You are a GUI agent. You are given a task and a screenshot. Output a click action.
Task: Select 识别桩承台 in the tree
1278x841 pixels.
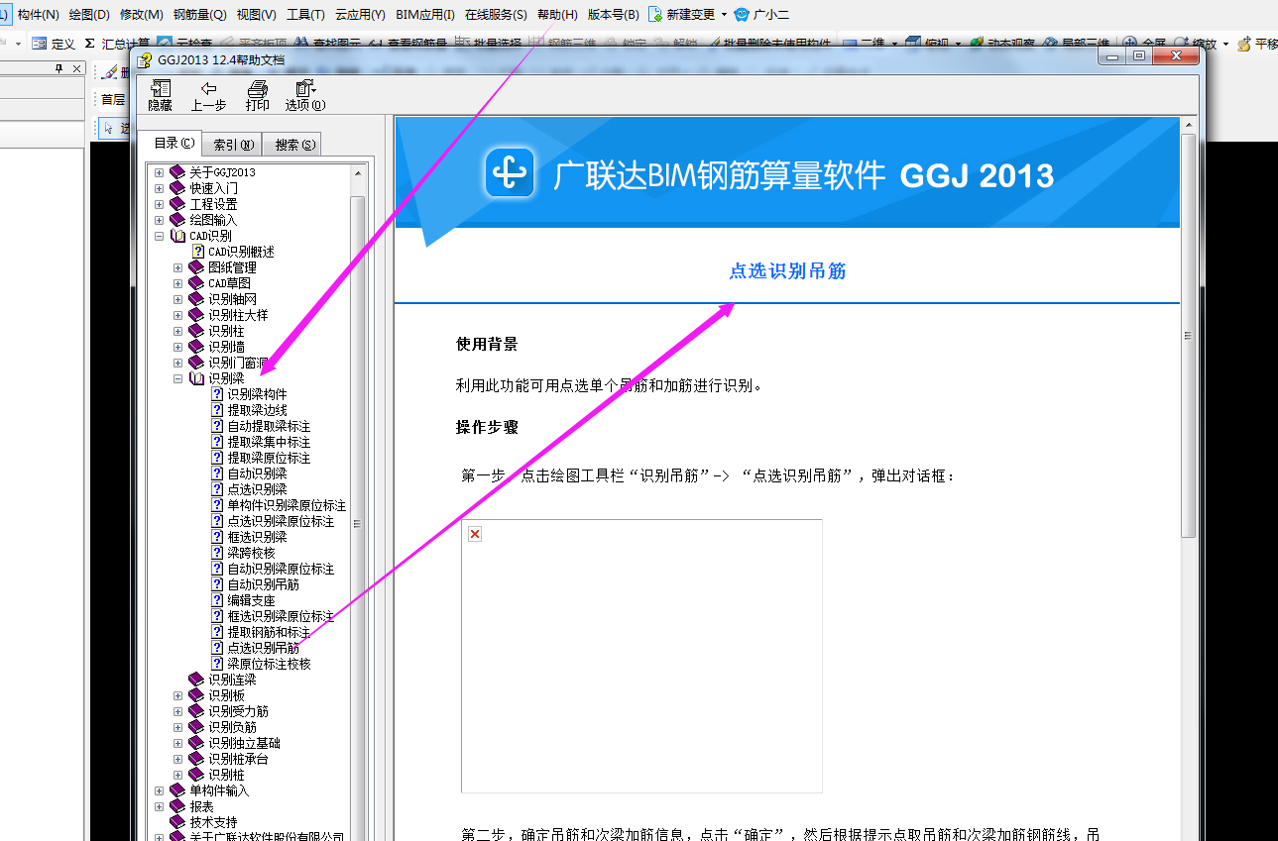(238, 759)
